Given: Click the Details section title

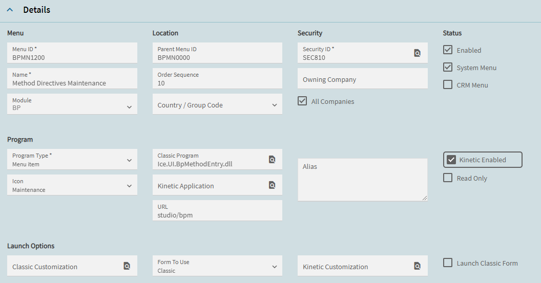Looking at the screenshot, I should coord(36,10).
